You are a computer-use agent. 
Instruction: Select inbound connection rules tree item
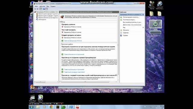click(x=48, y=14)
